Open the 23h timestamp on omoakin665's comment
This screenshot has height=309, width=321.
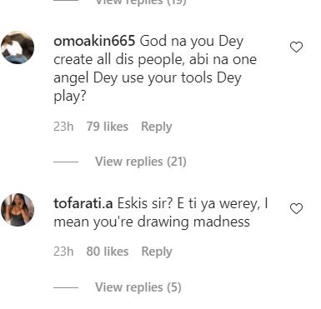[63, 127]
